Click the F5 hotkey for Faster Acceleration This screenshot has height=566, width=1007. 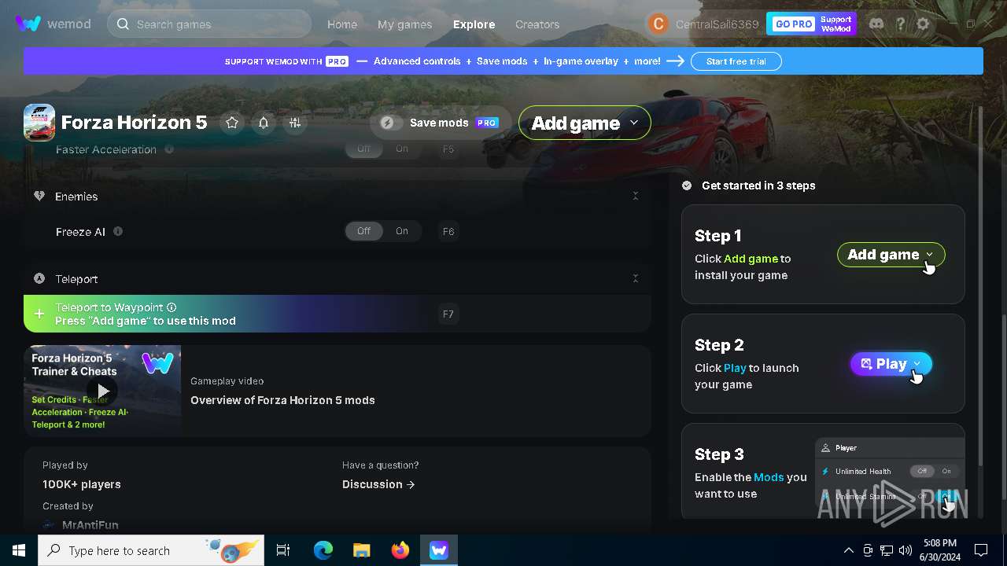click(448, 149)
